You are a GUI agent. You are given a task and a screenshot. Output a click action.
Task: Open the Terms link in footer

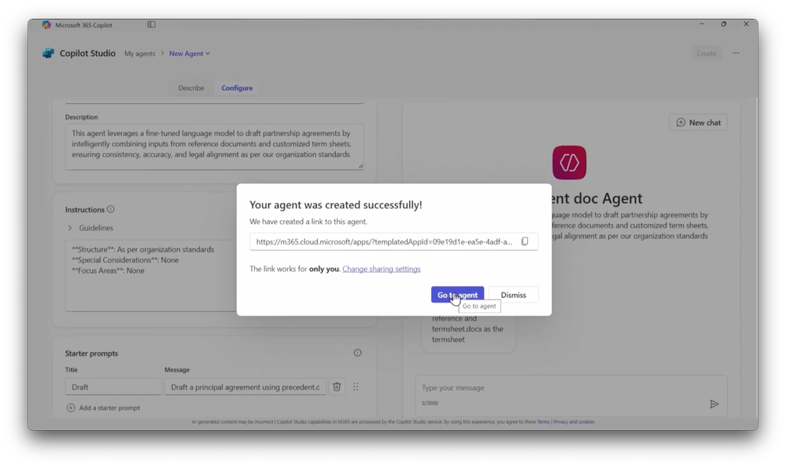coord(544,422)
